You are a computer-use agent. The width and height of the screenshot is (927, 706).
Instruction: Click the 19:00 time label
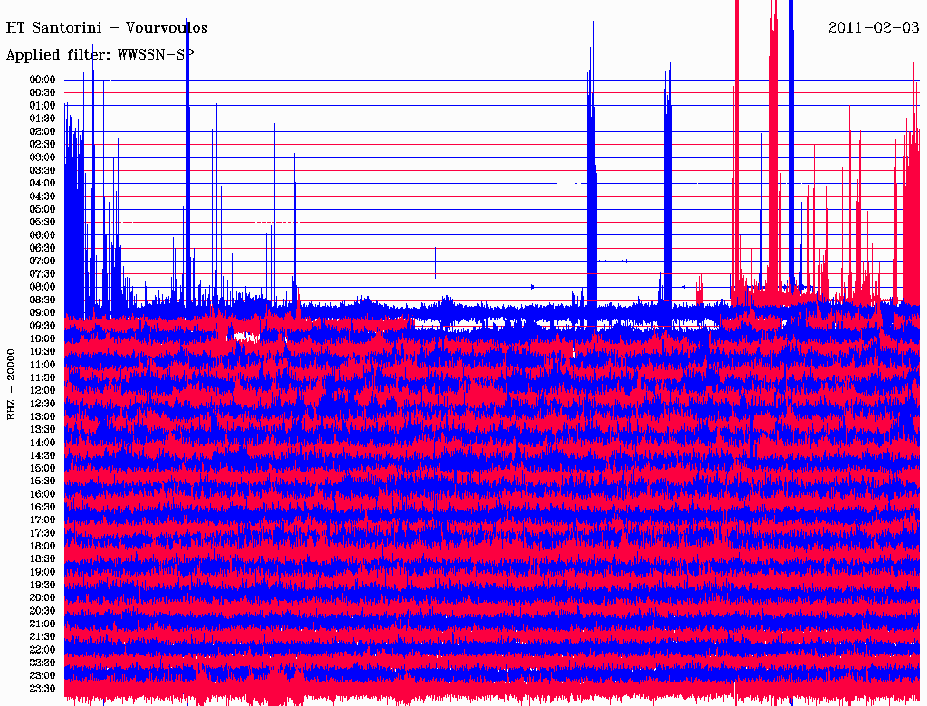click(x=43, y=572)
